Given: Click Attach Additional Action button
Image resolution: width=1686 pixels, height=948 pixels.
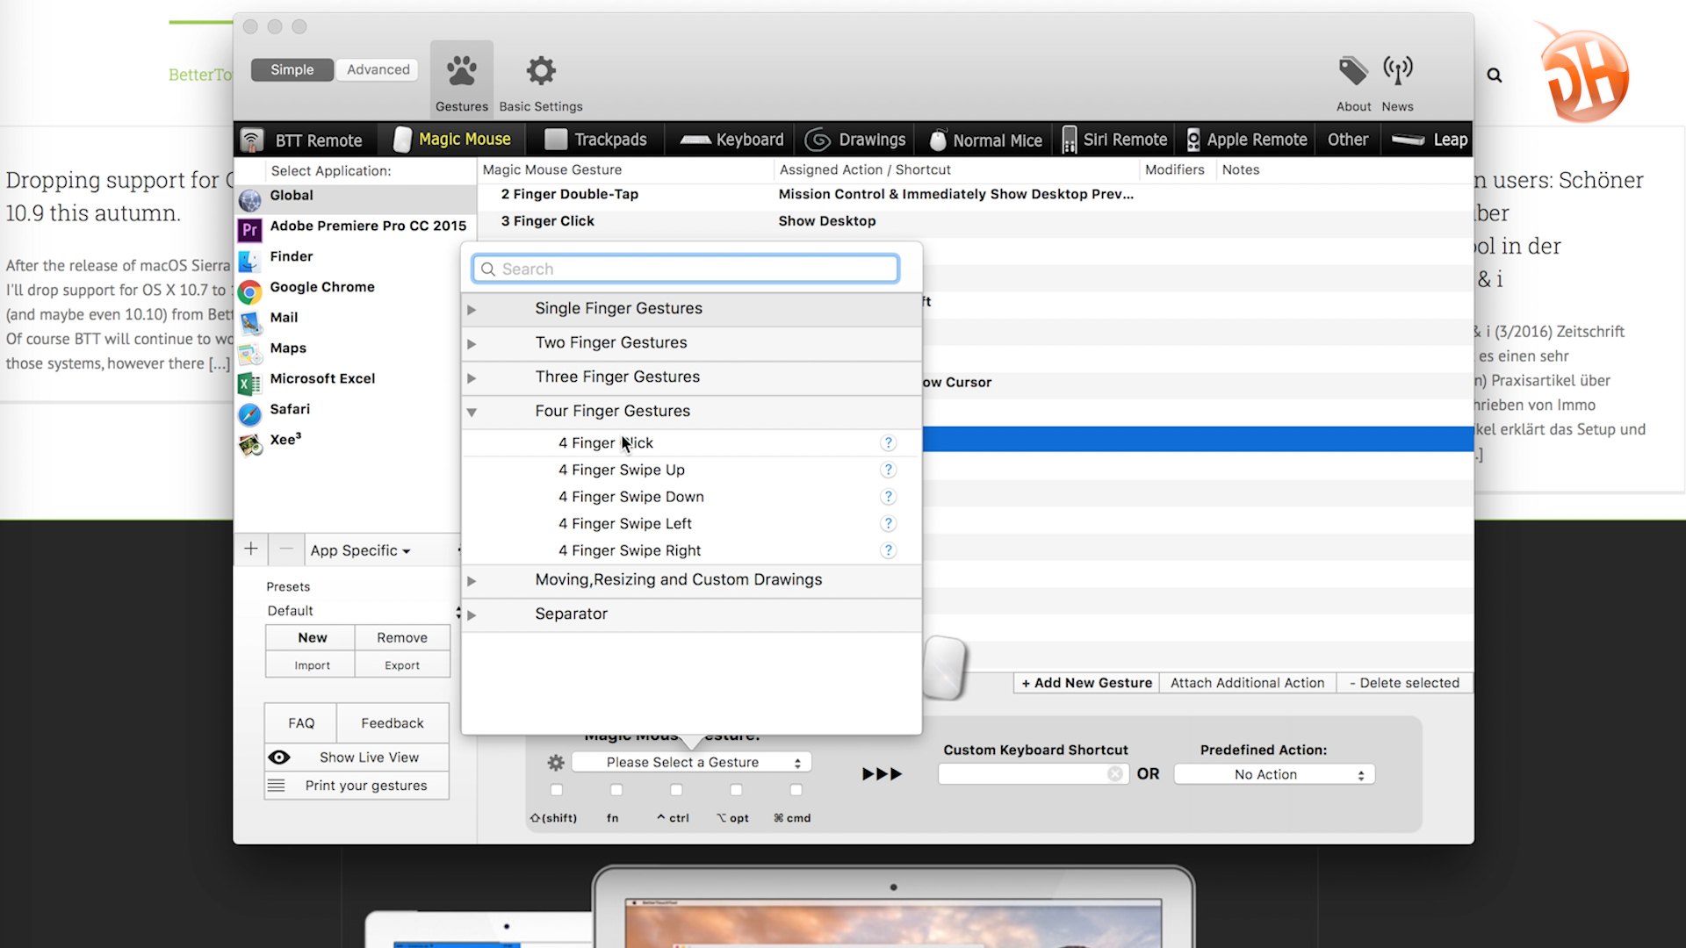Looking at the screenshot, I should coord(1247,683).
